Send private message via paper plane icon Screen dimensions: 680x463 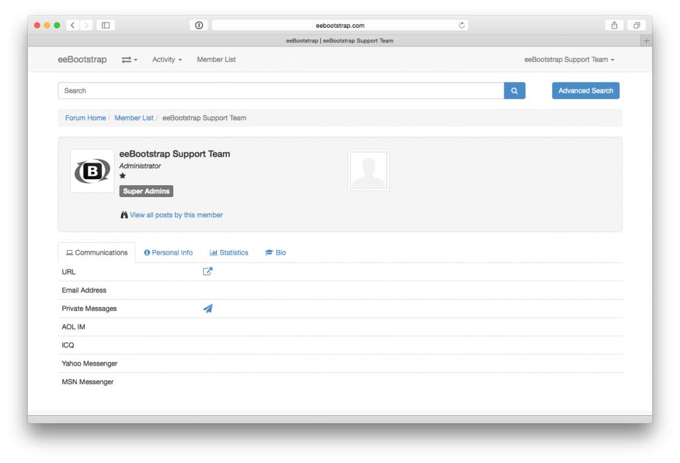208,308
